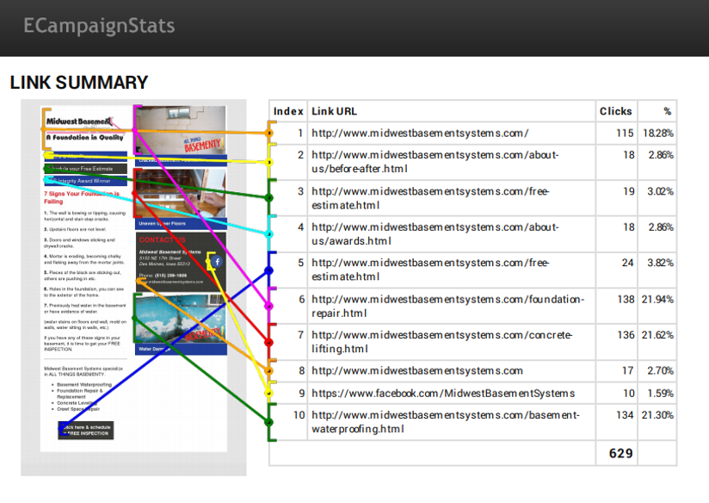709x503 pixels.
Task: Click the Index column header
Action: click(x=288, y=111)
